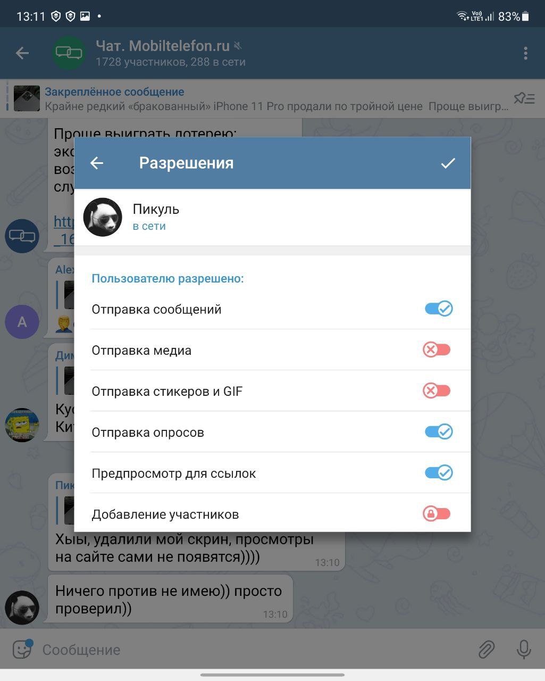Image resolution: width=545 pixels, height=681 pixels.
Task: Open the three-dot chat menu
Action: tap(525, 53)
